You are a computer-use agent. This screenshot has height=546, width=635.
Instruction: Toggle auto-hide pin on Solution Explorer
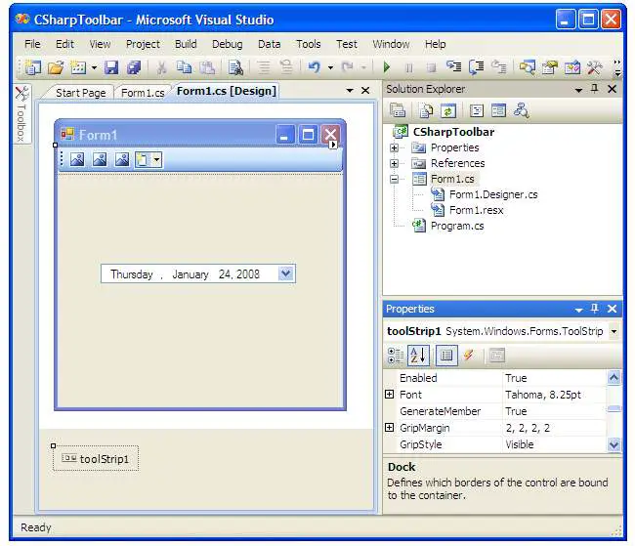595,89
